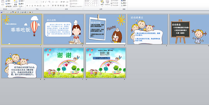This screenshot has width=209, height=105.
Task: Open the Section (节) menu
Action: [x=21, y=6]
